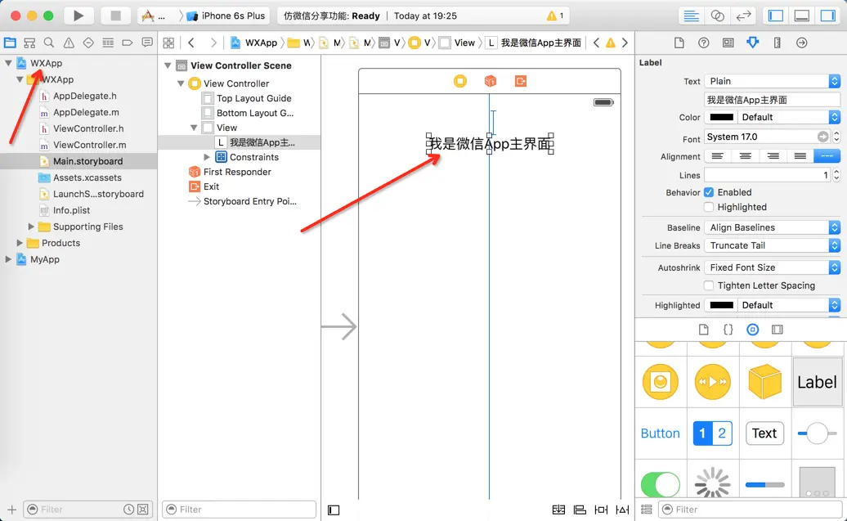The image size is (847, 521).
Task: Open the Media library
Action: (777, 330)
